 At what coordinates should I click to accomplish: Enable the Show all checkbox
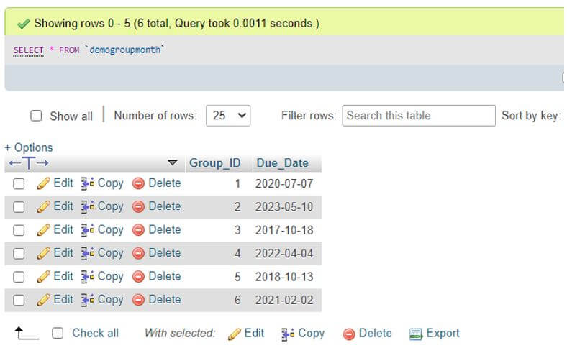point(36,116)
